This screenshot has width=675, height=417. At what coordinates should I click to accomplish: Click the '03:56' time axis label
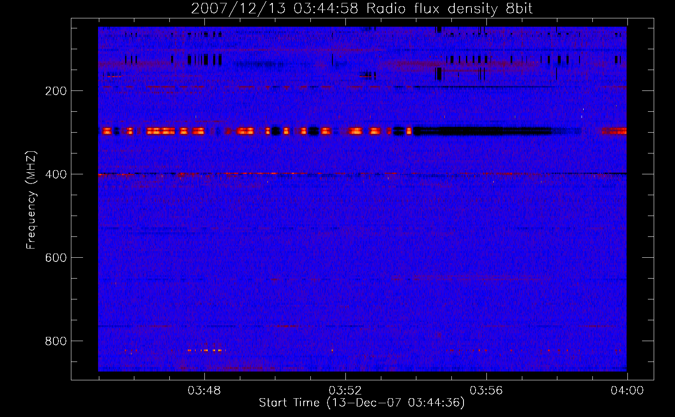point(486,391)
